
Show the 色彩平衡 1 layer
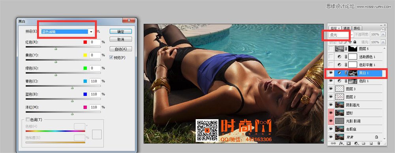coord(331,65)
